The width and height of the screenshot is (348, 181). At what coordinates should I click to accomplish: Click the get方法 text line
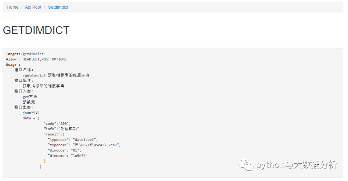(30, 97)
